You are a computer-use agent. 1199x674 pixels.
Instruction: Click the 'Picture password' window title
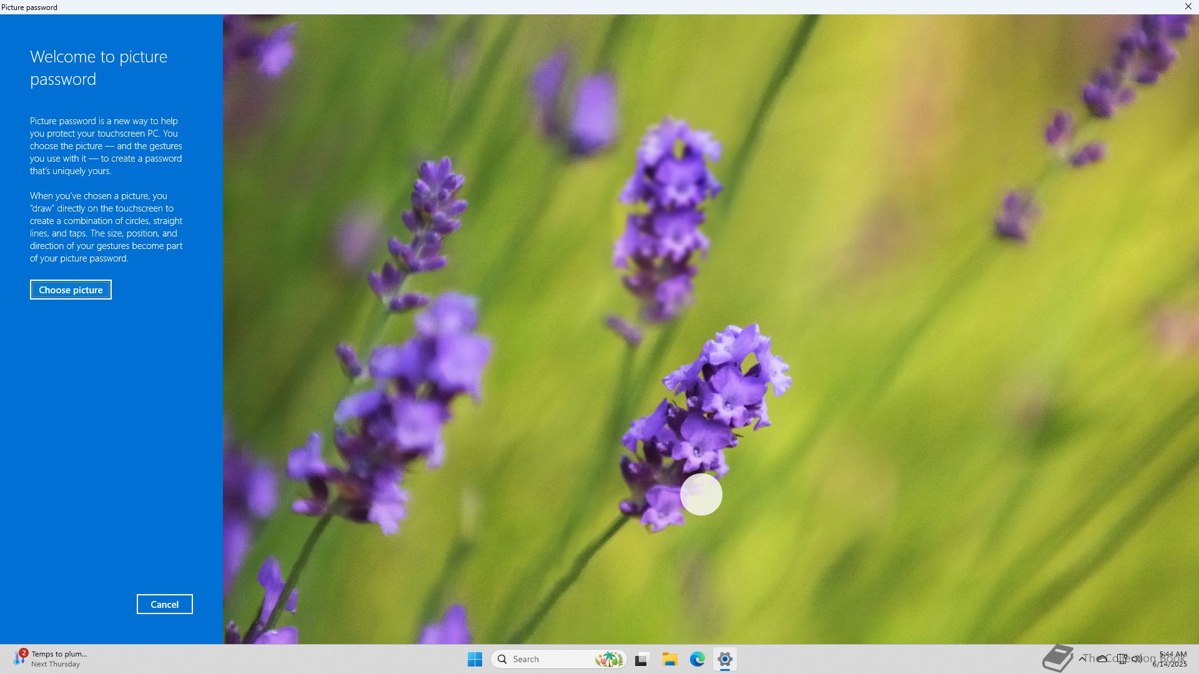coord(29,7)
